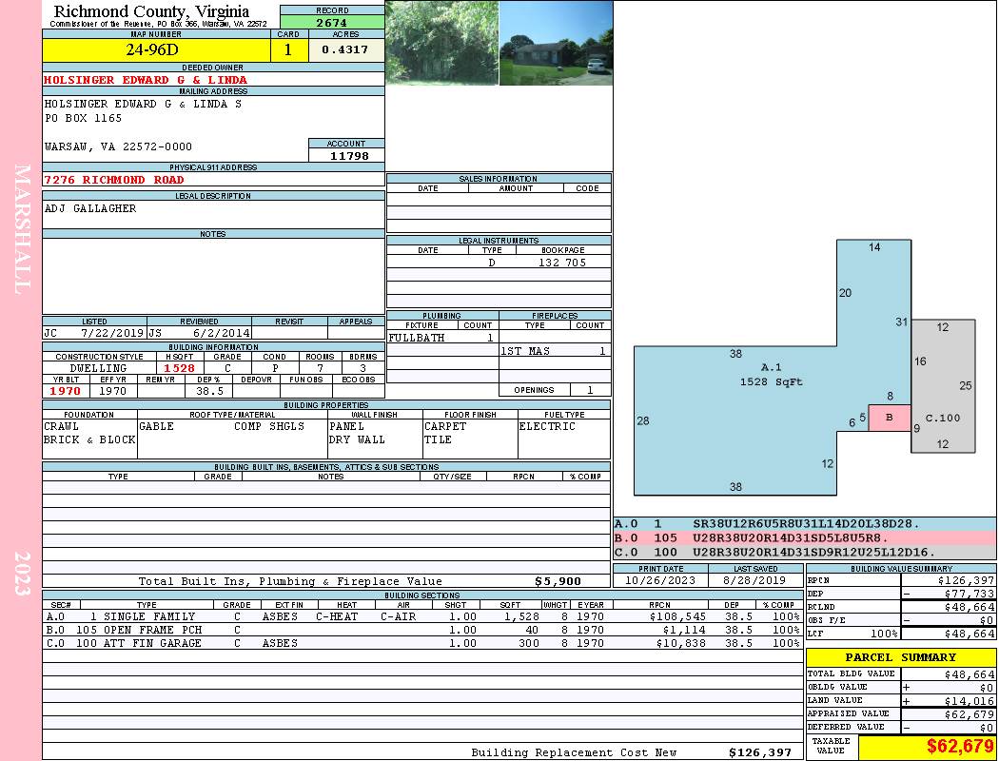Open the left tree-covered property photo

[441, 43]
